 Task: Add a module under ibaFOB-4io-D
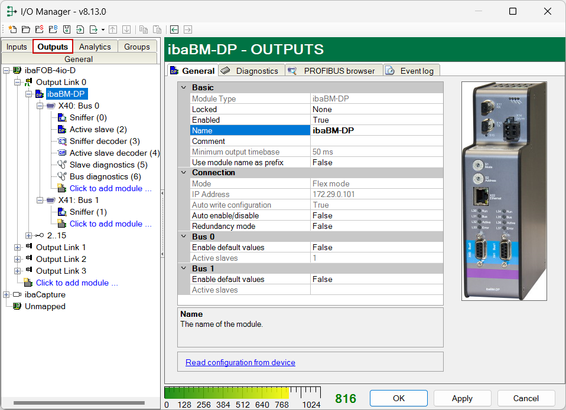[77, 283]
